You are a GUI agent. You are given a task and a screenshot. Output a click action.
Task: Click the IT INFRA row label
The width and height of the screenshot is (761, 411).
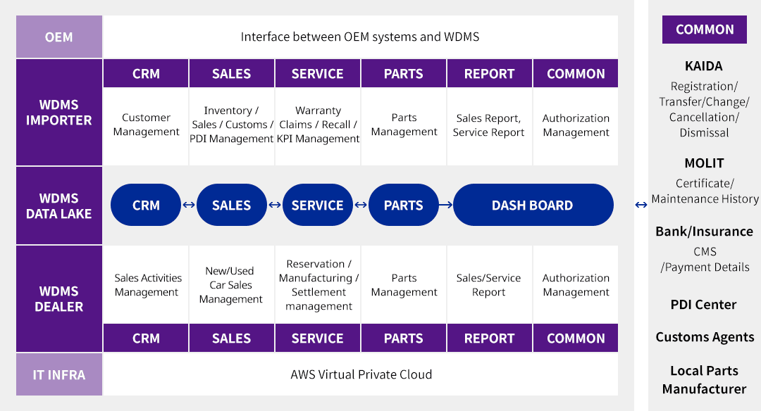59,374
